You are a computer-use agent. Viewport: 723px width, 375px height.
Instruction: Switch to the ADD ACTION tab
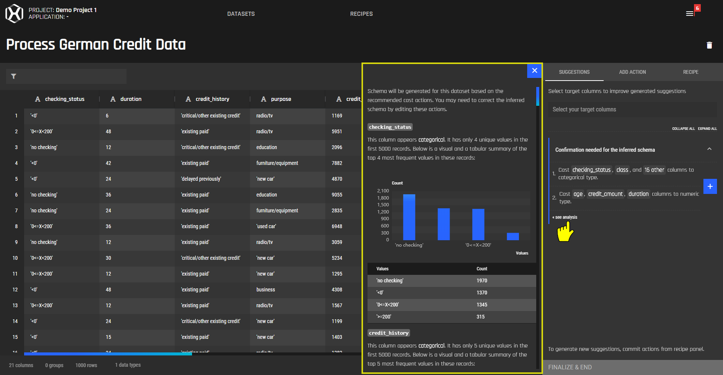point(632,72)
